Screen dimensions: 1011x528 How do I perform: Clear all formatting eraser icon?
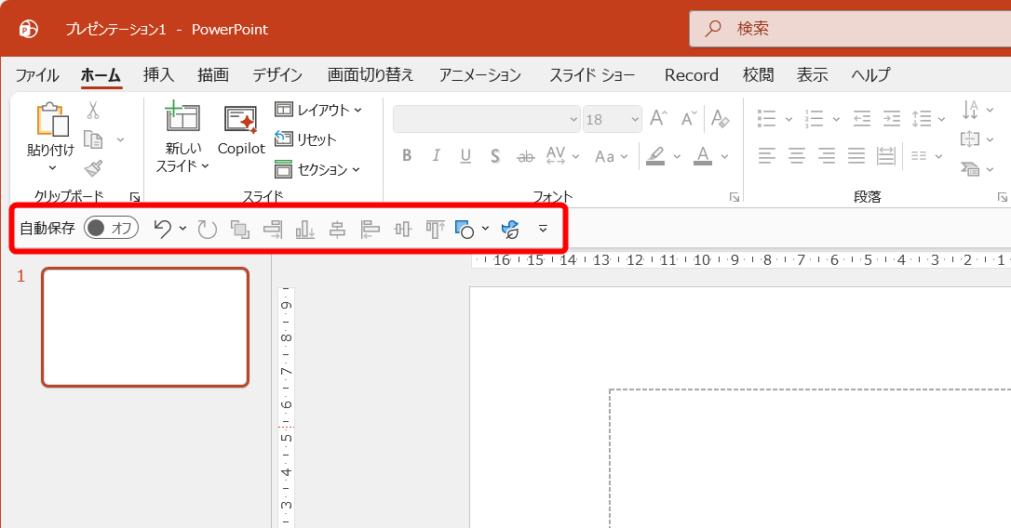(x=721, y=118)
